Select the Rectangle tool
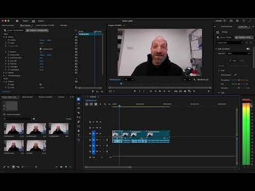The width and height of the screenshot is (255, 191). click(x=79, y=126)
